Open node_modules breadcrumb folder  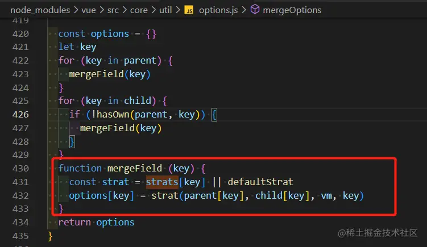[38, 10]
